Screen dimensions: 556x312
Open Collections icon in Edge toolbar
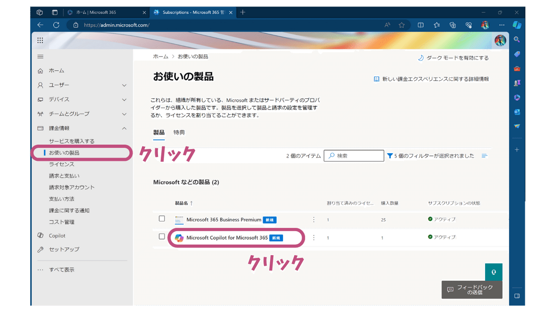pyautogui.click(x=453, y=25)
